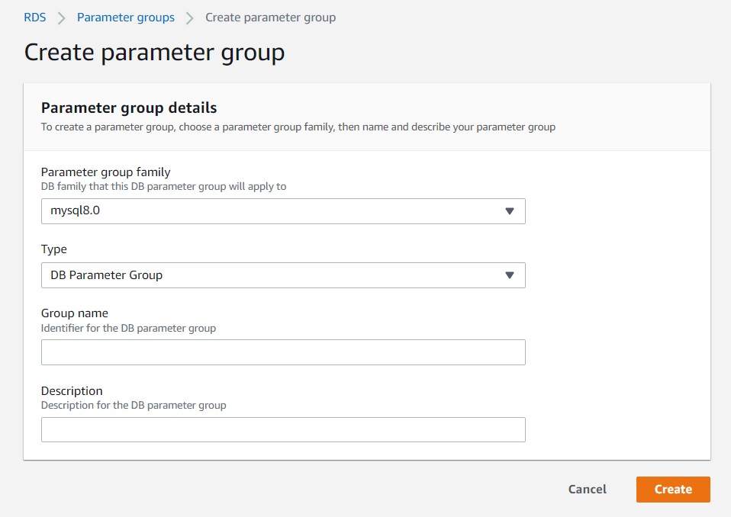
Task: Click the Group name label text
Action: pyautogui.click(x=74, y=313)
